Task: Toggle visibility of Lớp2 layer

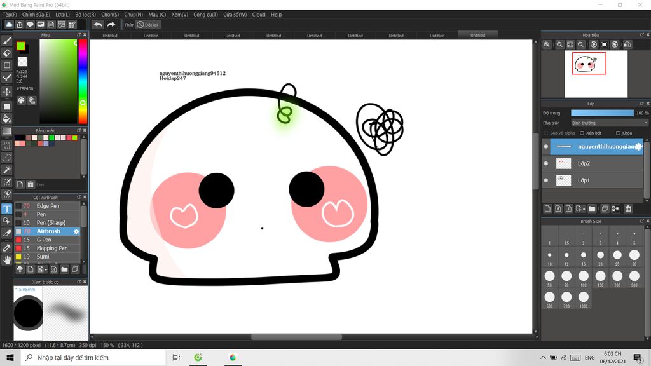Action: [x=546, y=163]
